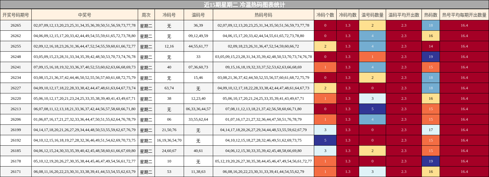The height and width of the screenshot is (177, 489).
Task: Click the 热码号码 column header
Action: click(264, 15)
